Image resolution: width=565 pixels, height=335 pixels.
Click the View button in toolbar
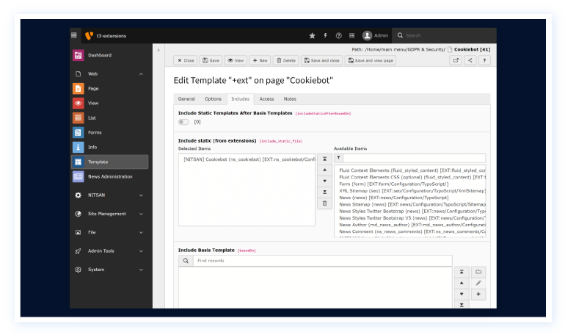pos(236,60)
